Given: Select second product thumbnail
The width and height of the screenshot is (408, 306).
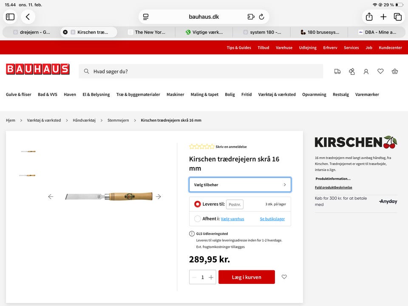Looking at the screenshot, I should click(x=27, y=176).
